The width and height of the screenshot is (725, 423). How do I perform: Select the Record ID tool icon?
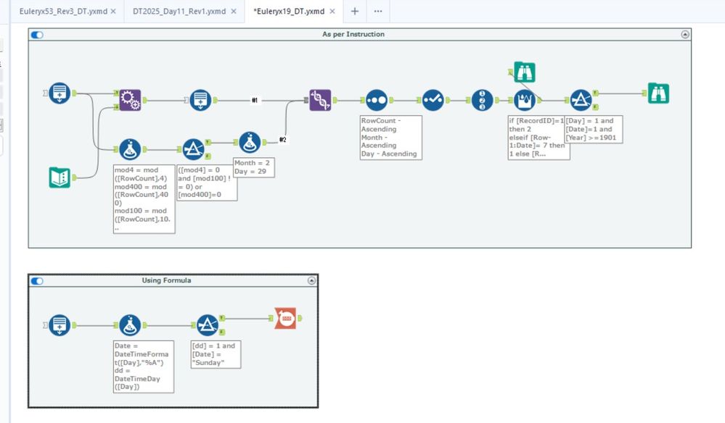483,100
